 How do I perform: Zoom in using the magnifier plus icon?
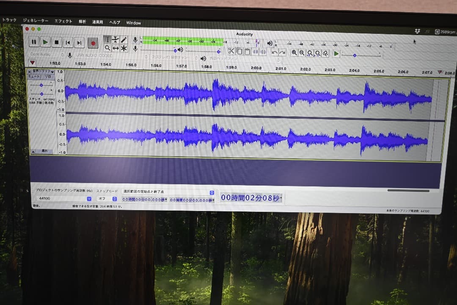click(294, 53)
